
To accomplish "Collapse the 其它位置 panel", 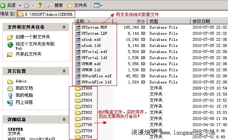I will [x=64, y=71].
